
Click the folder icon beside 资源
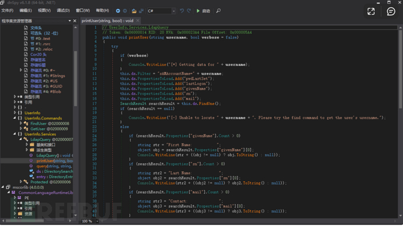(20, 214)
